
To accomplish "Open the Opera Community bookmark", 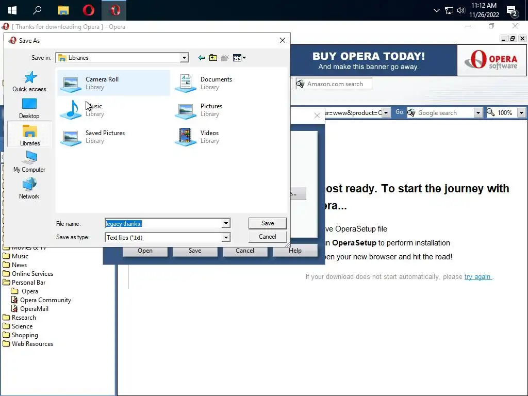I will point(41,300).
